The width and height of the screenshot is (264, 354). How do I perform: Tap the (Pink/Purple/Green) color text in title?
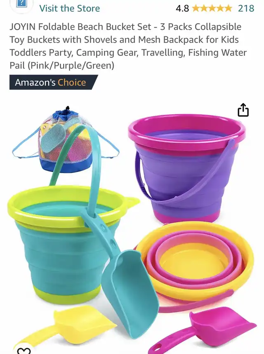point(71,65)
